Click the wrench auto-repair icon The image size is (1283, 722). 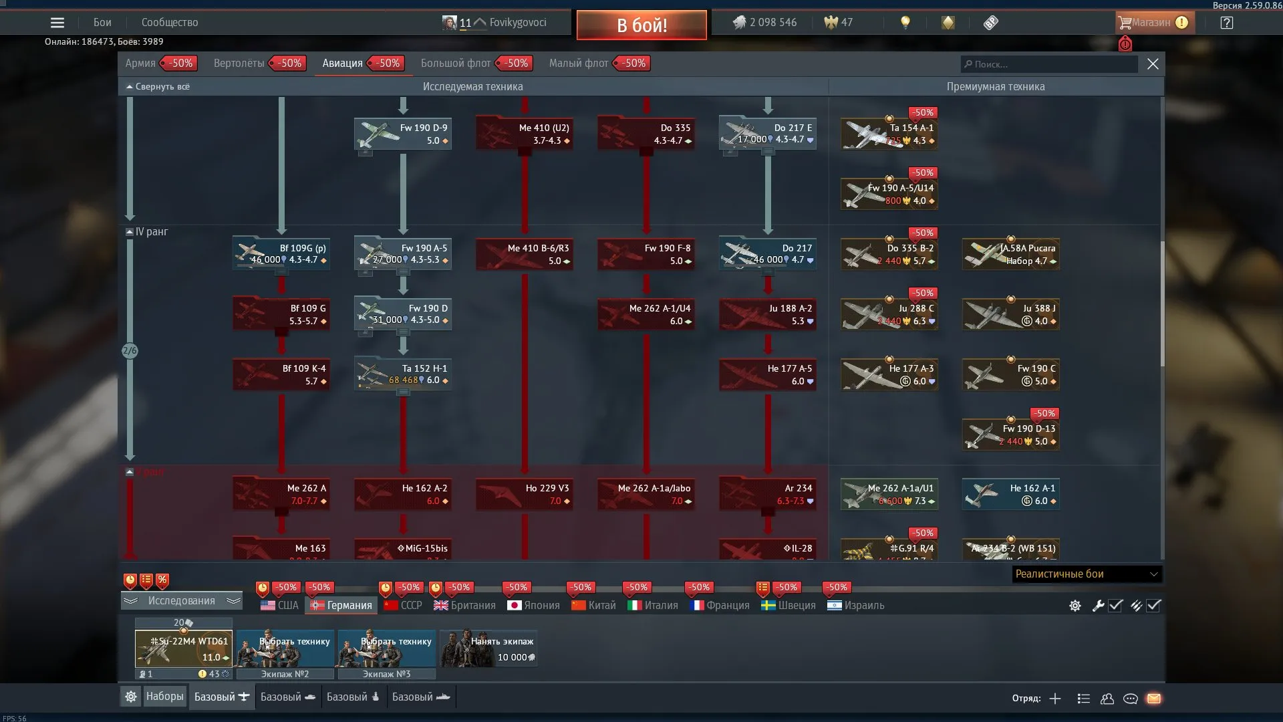(x=1098, y=606)
